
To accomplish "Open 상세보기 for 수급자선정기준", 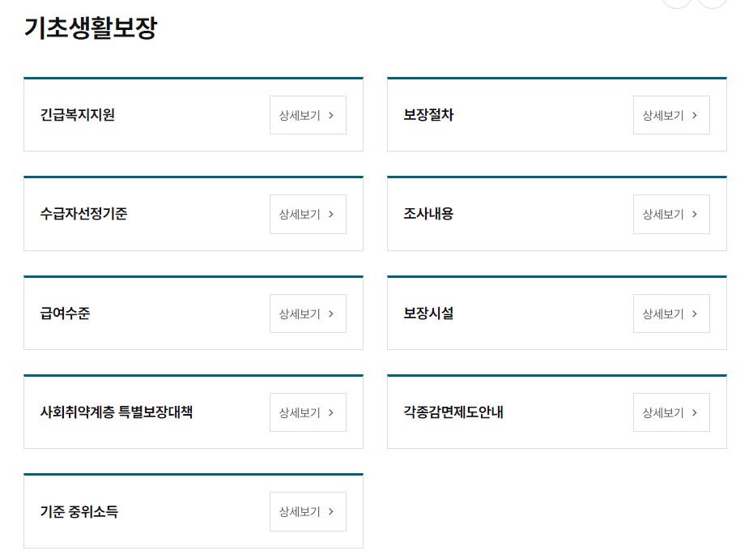I will coord(308,214).
